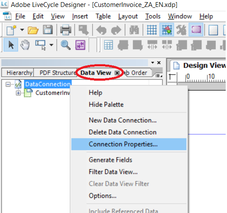Click the blank page icon right of boundaries

(x=213, y=30)
